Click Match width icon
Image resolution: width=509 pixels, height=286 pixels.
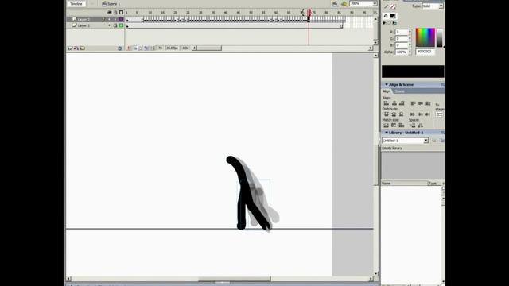[x=386, y=126]
